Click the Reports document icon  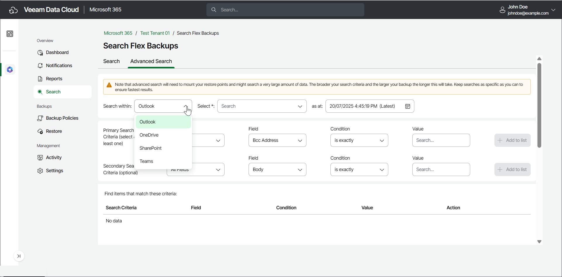point(40,79)
